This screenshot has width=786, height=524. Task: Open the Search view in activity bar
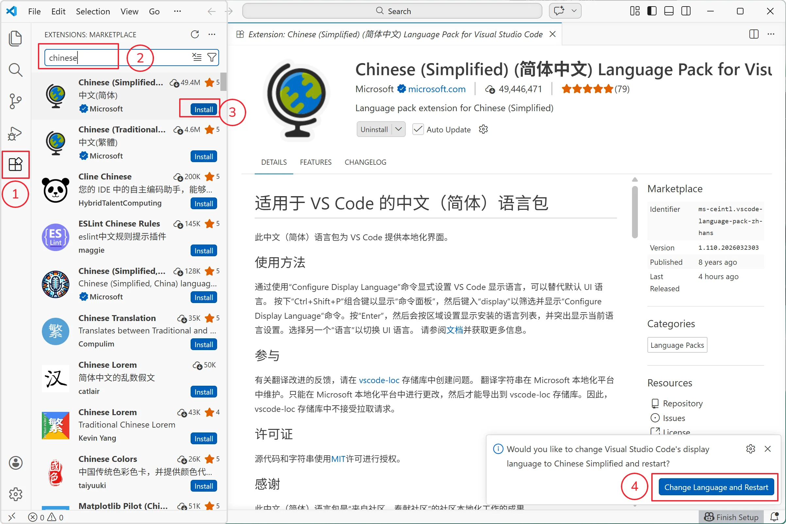tap(15, 70)
